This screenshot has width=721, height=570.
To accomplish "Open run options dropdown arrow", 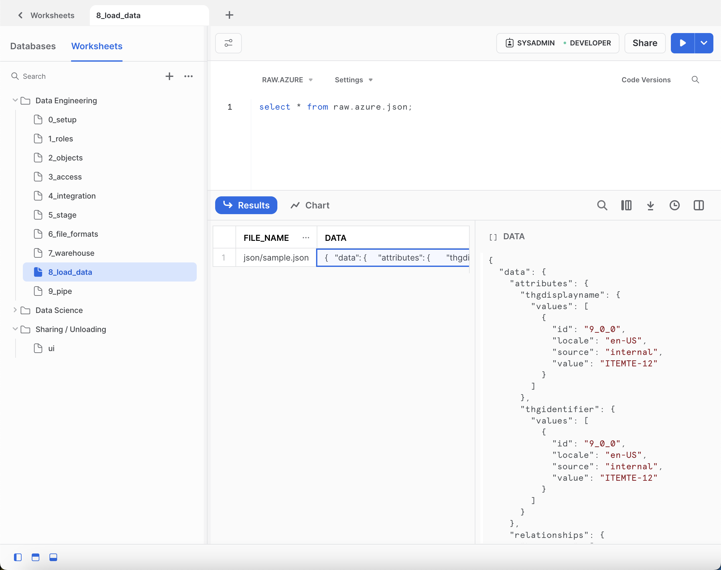I will (x=704, y=43).
